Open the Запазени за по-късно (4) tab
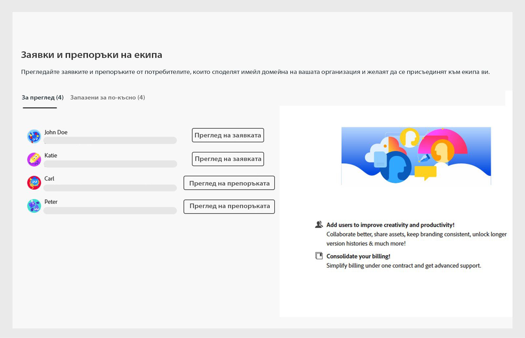Image resolution: width=525 pixels, height=338 pixels. click(108, 98)
